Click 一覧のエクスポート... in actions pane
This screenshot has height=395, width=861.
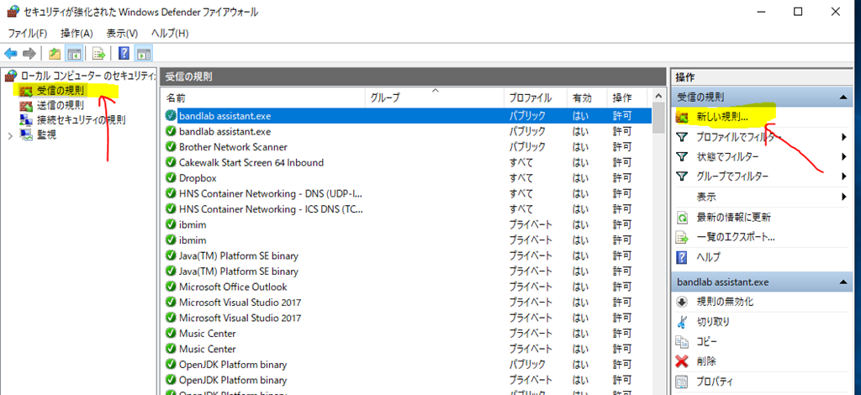pos(735,237)
